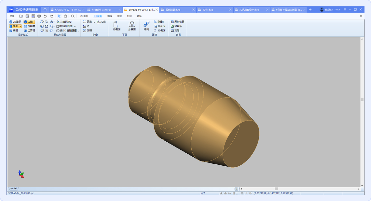Click the zoom out magnifier icon
This screenshot has height=201, width=371.
(51, 26)
